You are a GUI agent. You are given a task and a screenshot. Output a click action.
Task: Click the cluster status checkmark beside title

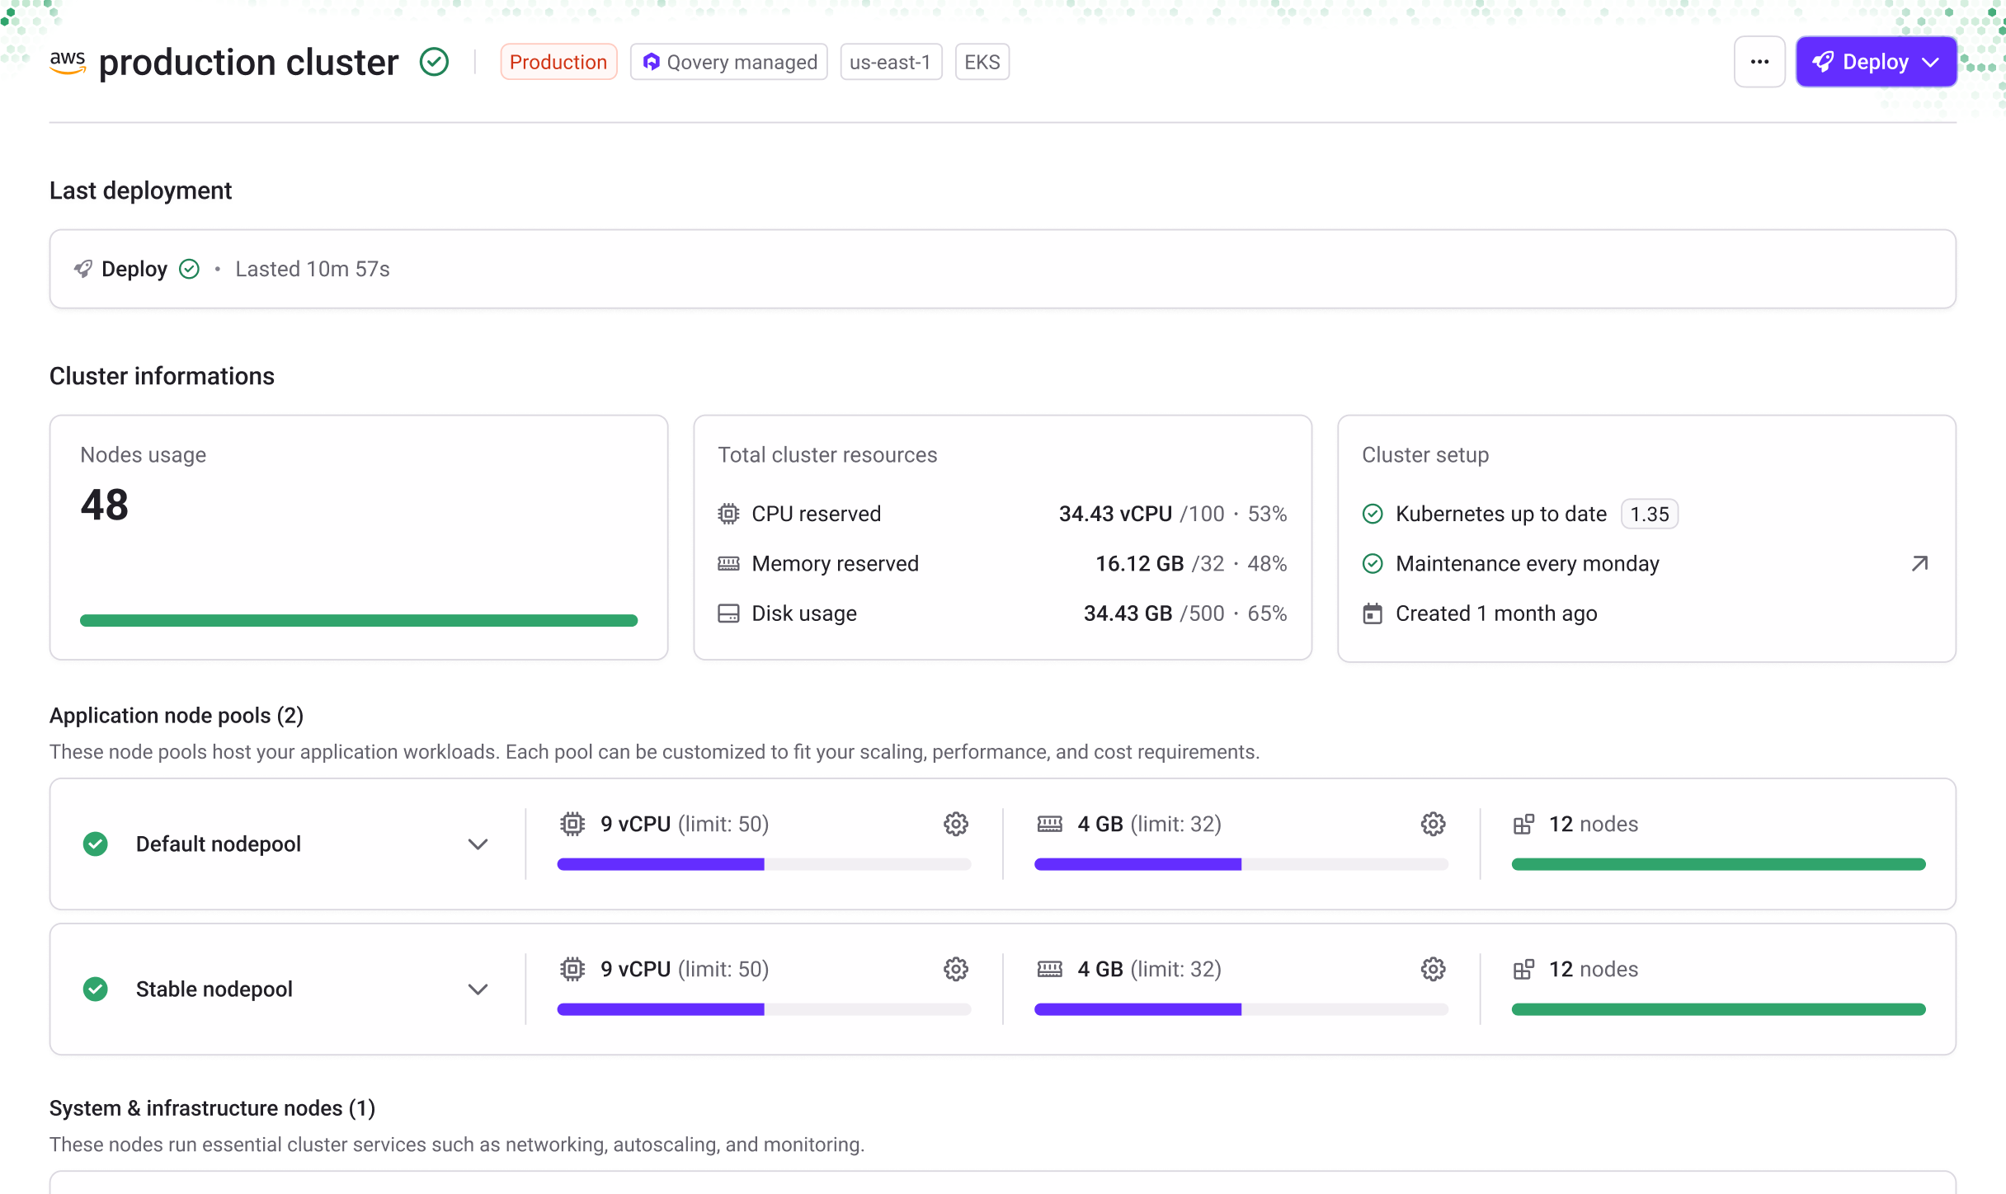434,62
